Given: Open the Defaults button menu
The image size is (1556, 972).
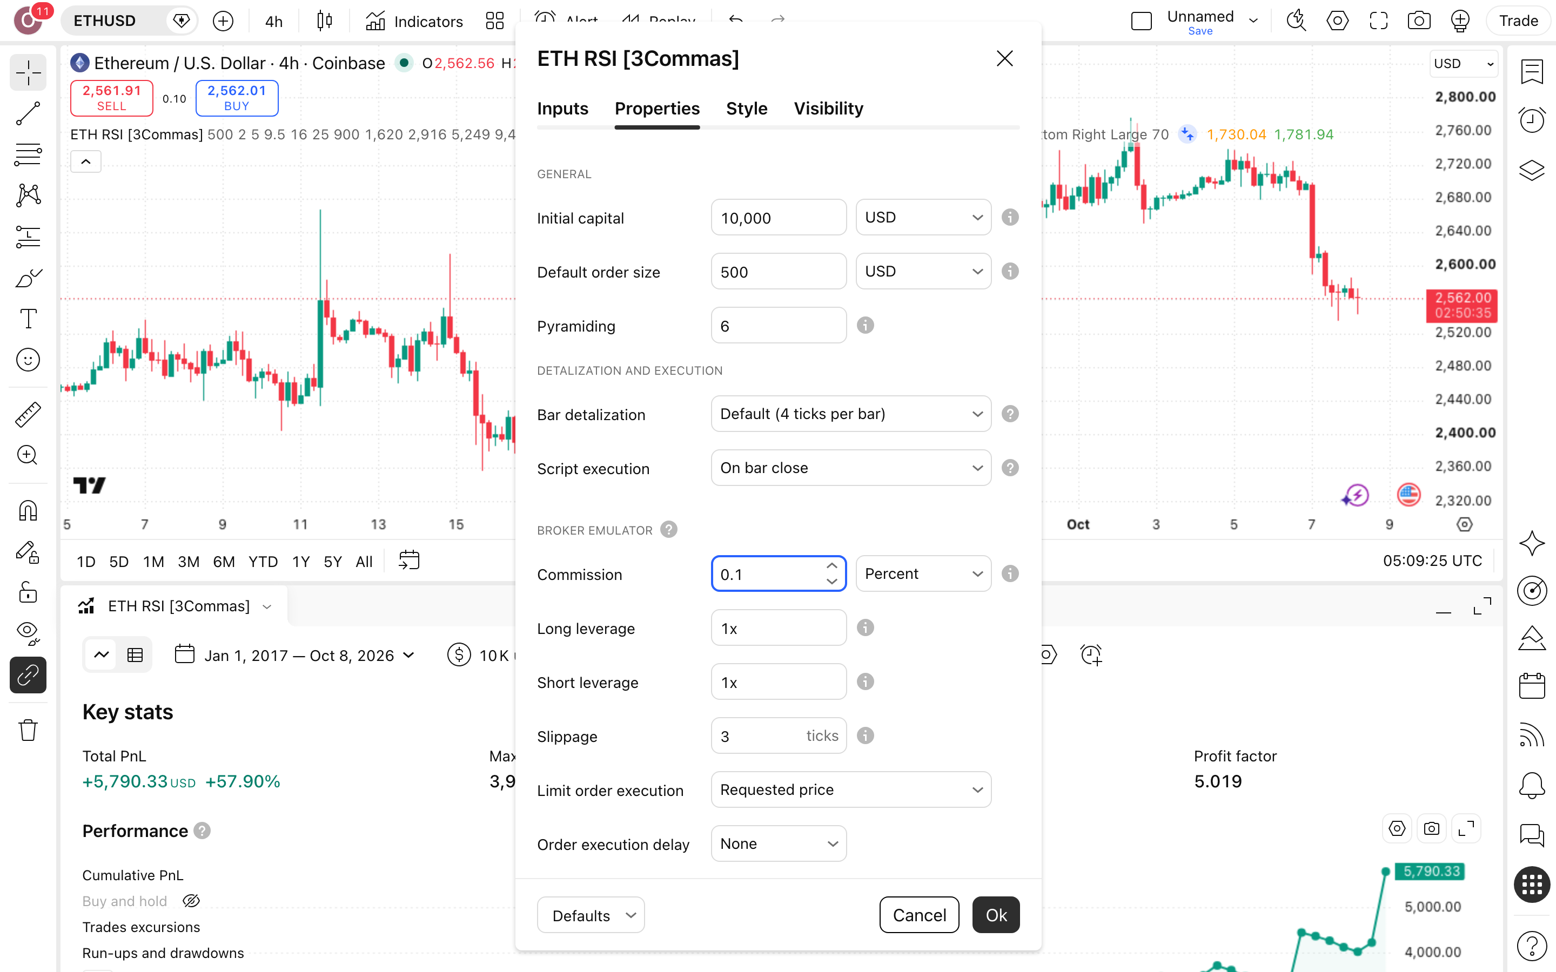Looking at the screenshot, I should coord(590,915).
